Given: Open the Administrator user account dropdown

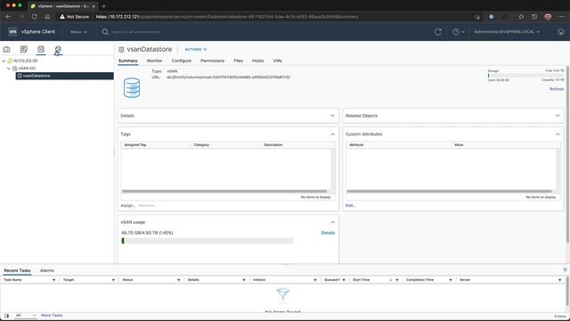Looking at the screenshot, I should click(x=507, y=32).
